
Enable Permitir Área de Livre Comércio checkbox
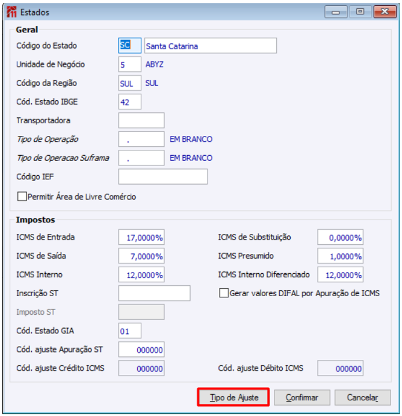[22, 197]
